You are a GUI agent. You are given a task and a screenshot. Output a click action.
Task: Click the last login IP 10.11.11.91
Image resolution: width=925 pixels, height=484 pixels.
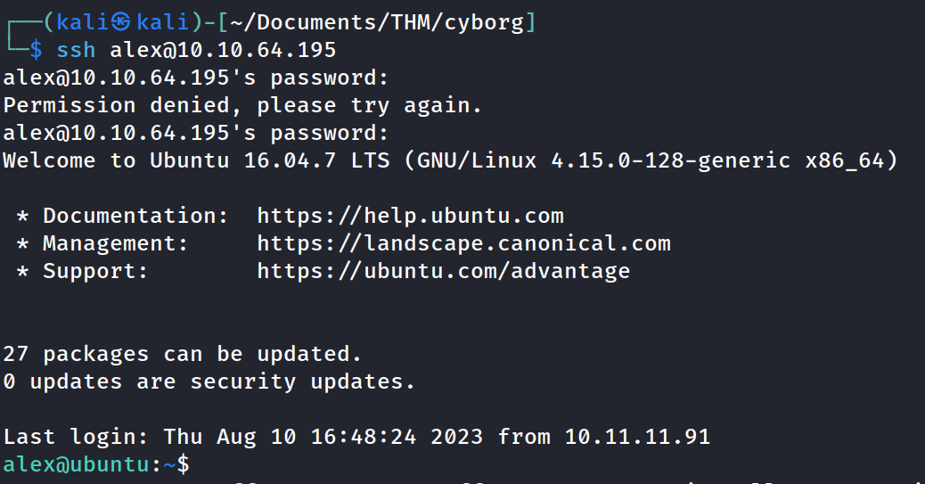[x=637, y=437]
